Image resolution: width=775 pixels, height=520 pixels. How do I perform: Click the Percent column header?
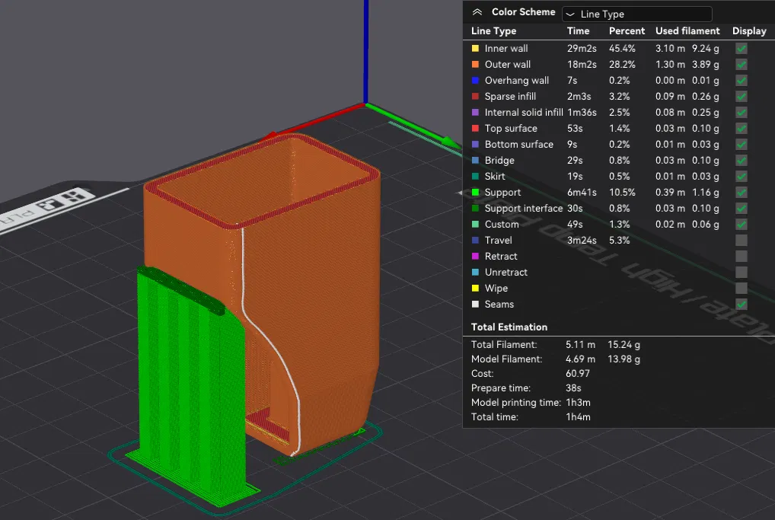pos(627,30)
